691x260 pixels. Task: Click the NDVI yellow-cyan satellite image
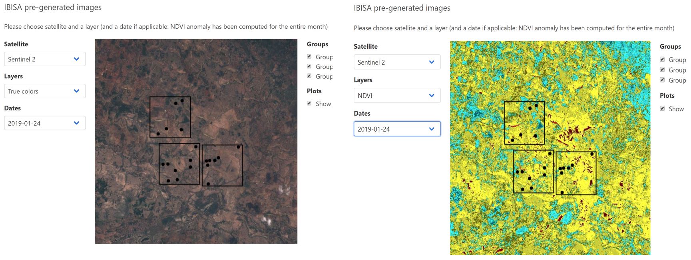[550, 148]
